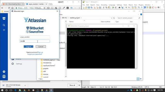This screenshot has width=165, height=92.
Task: Go back in the Chrome browser
Action: click(2, 8)
